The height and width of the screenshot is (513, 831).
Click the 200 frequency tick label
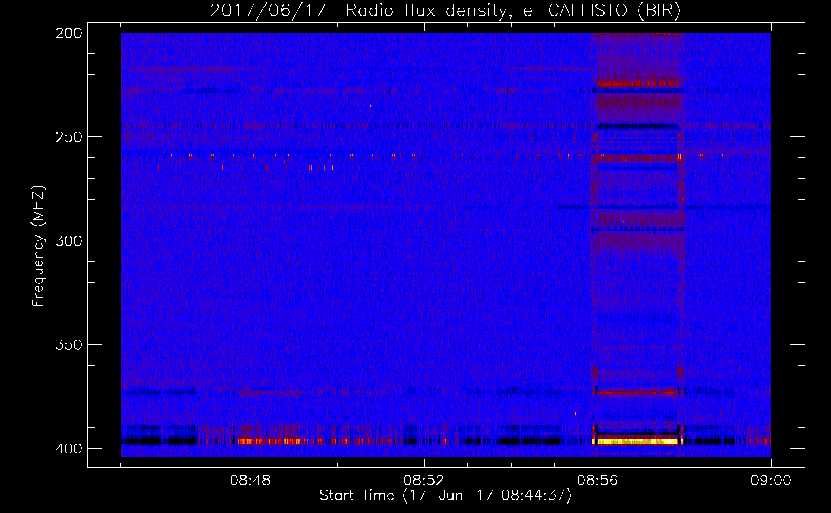pos(69,33)
